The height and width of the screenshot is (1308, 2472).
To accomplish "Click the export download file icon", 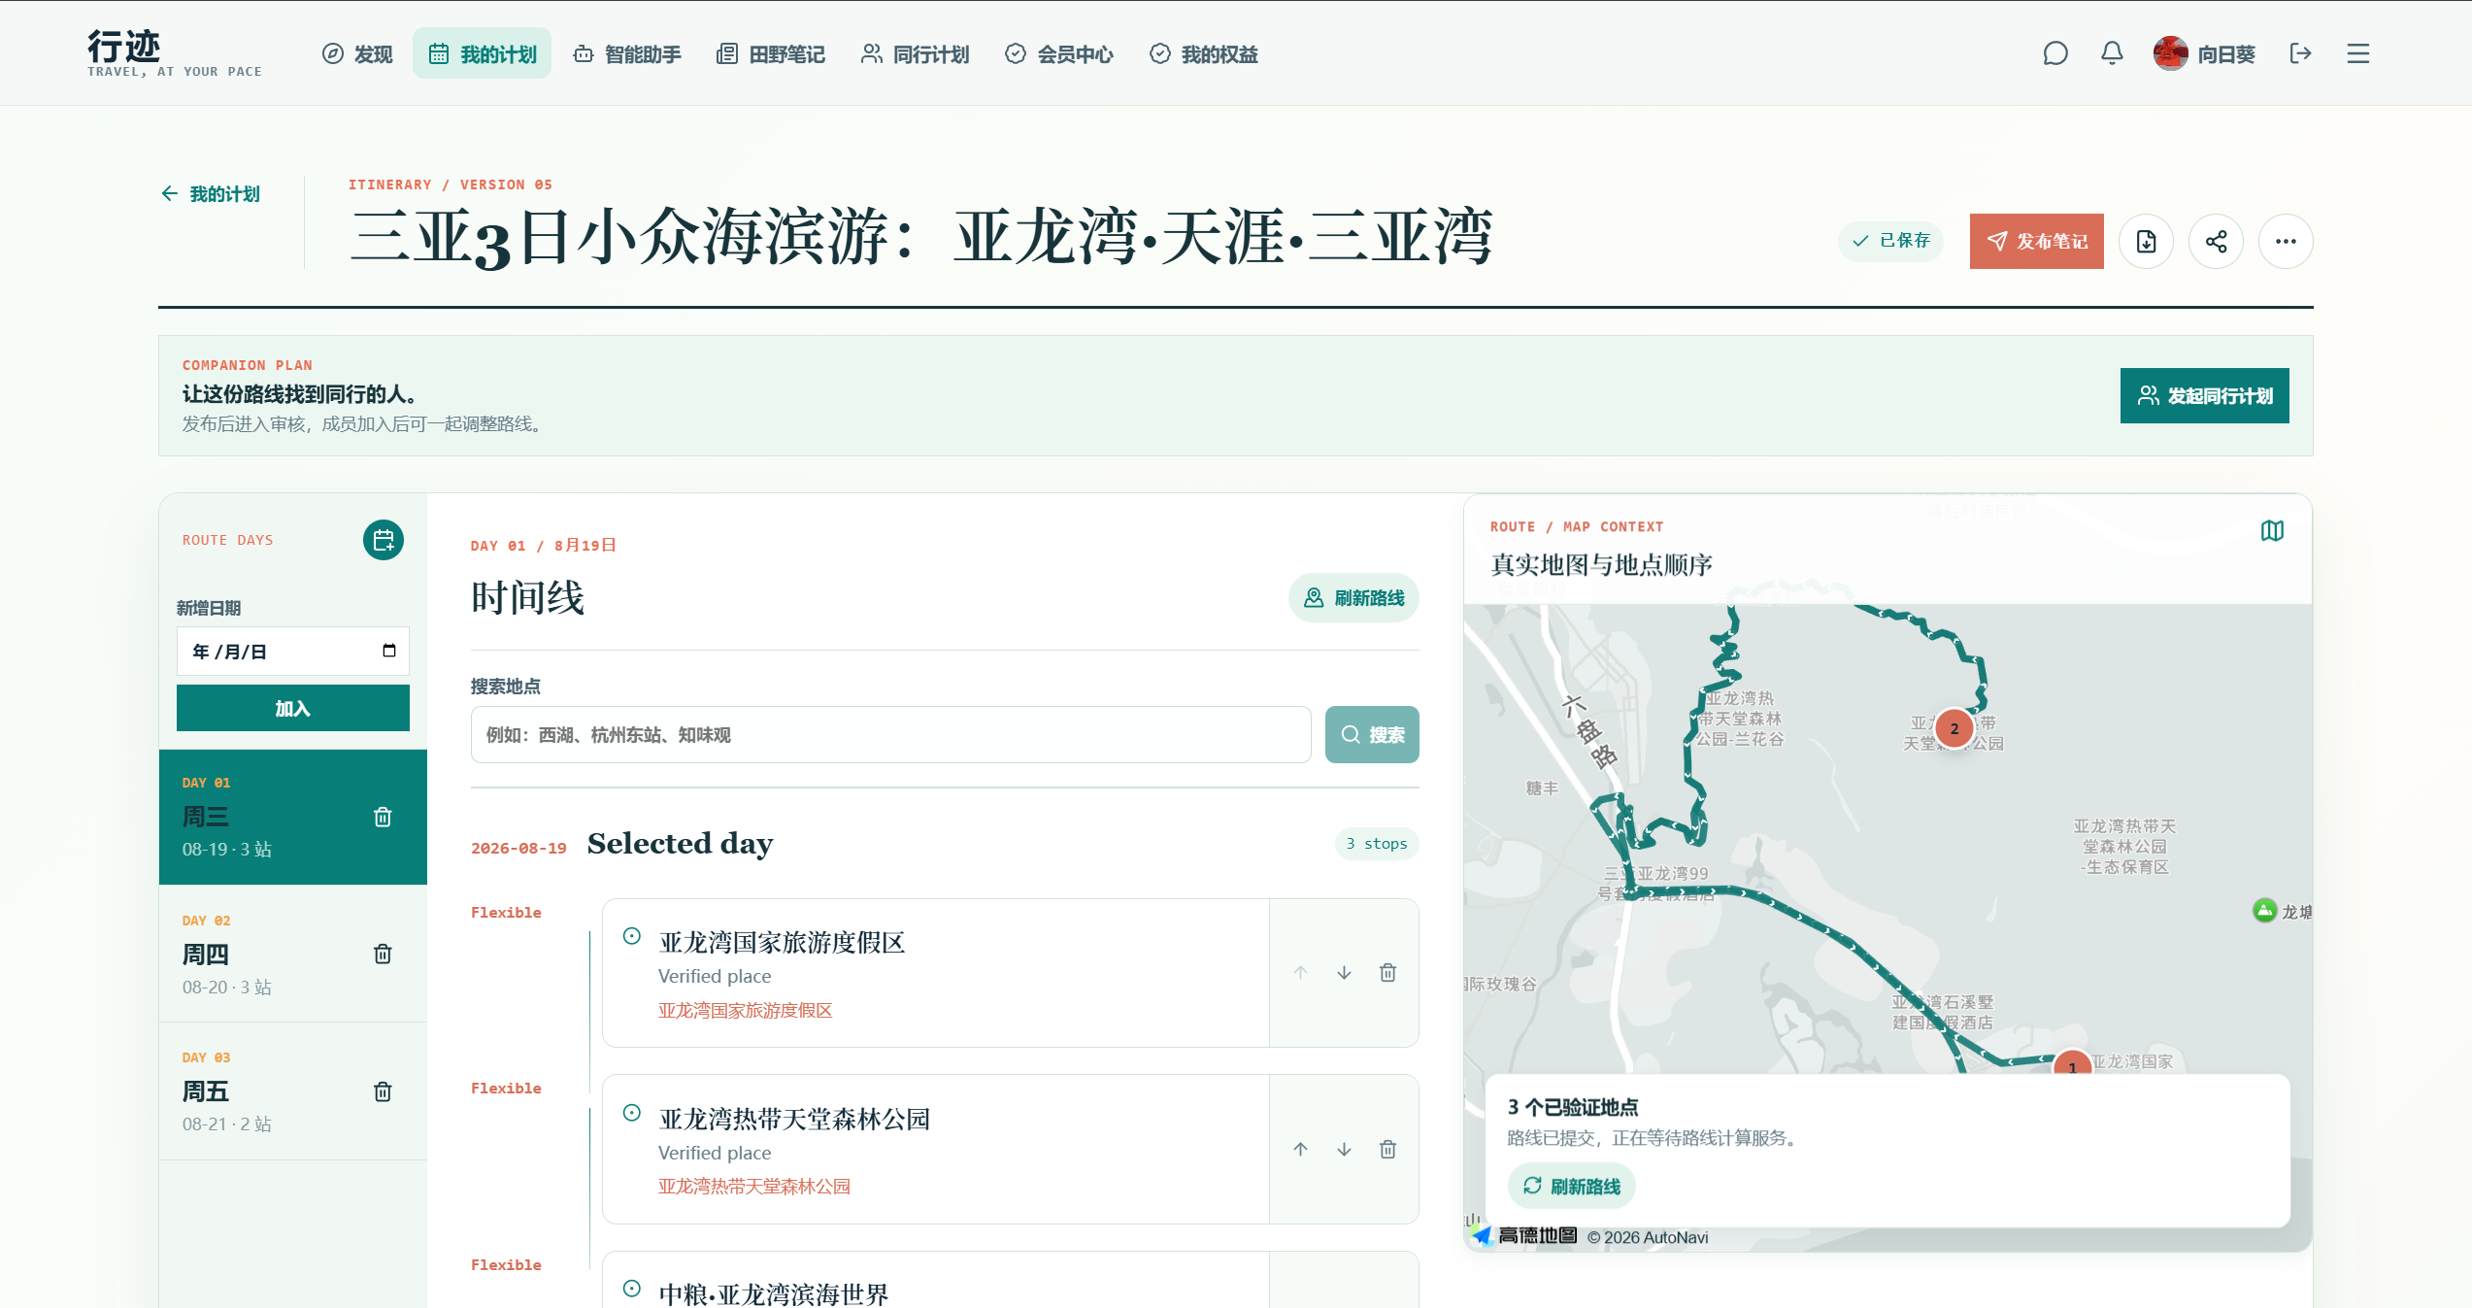I will (2146, 241).
